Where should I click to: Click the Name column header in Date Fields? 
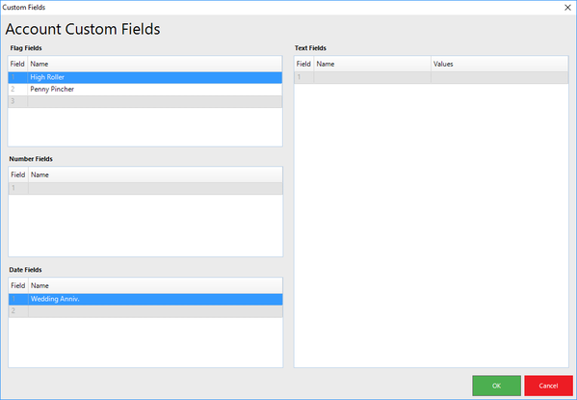pyautogui.click(x=155, y=286)
